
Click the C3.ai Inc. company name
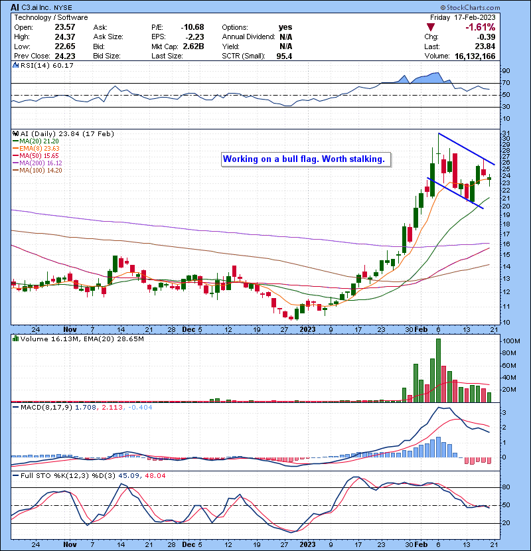[37, 7]
